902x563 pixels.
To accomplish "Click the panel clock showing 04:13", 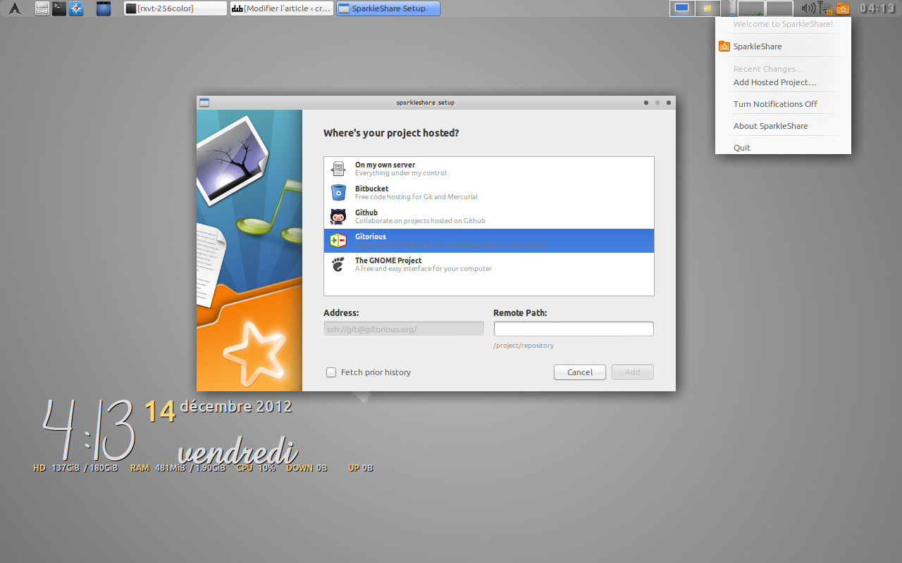I will coord(877,8).
